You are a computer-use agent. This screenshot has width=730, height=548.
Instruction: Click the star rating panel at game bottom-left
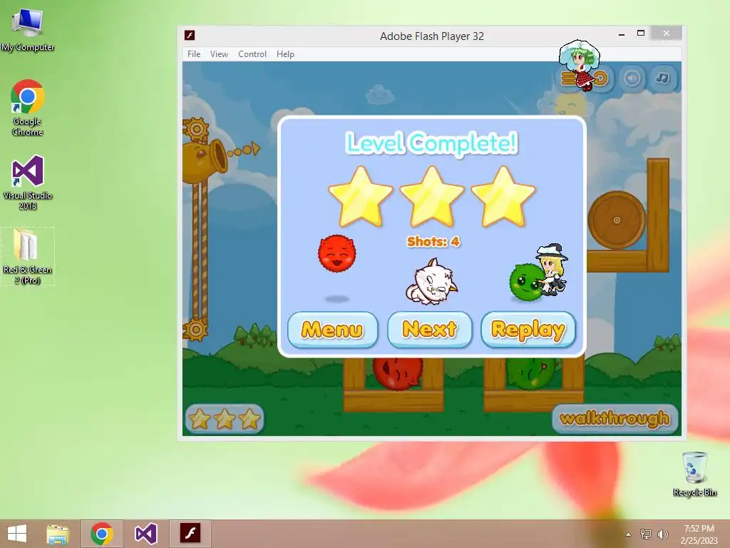click(225, 418)
